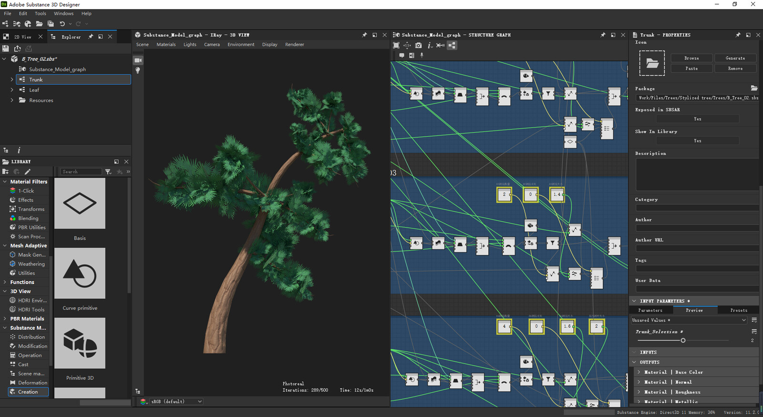Expand the Functions library category

coord(5,282)
